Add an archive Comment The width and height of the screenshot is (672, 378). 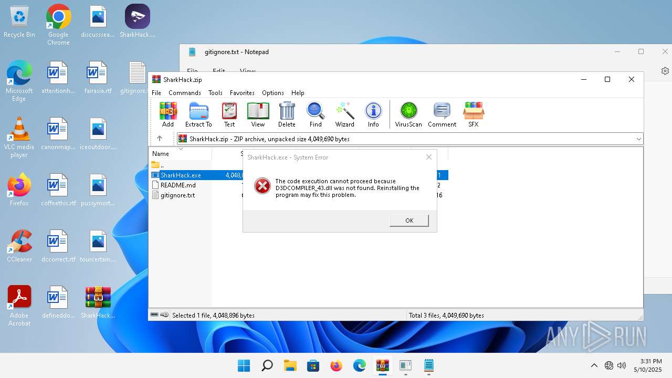442,114
